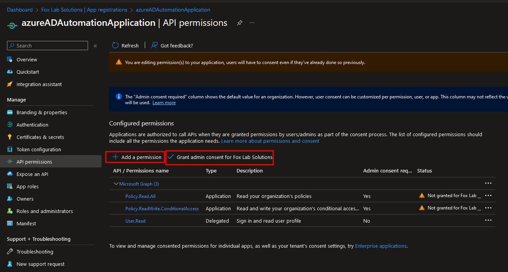The height and width of the screenshot is (272, 508).
Task: Open the ellipsis menu next to title
Action: pyautogui.click(x=252, y=23)
